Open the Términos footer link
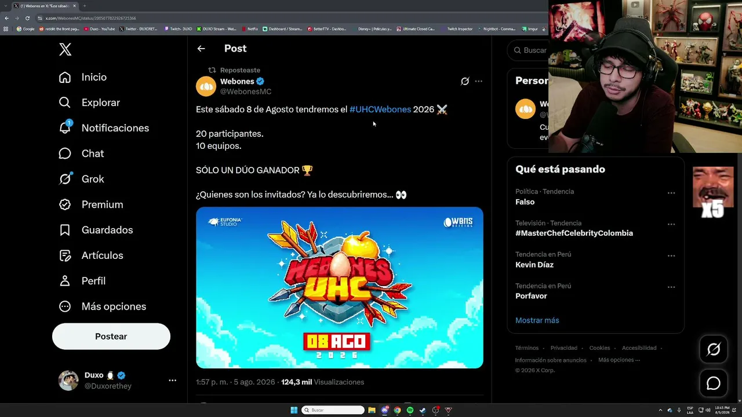This screenshot has height=417, width=742. point(527,348)
